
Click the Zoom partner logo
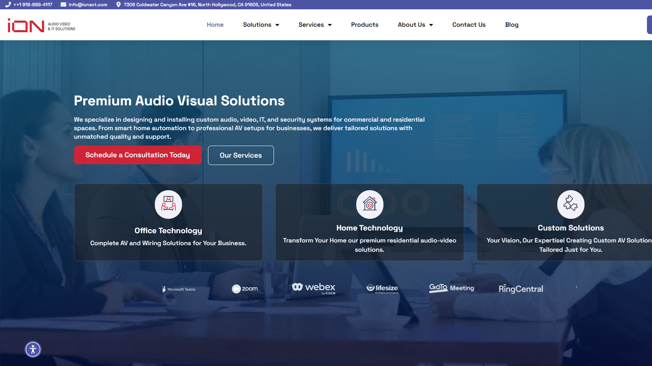pyautogui.click(x=245, y=289)
